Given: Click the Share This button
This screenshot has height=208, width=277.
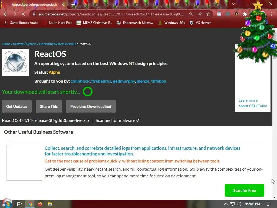Looking at the screenshot, I should [49, 106].
